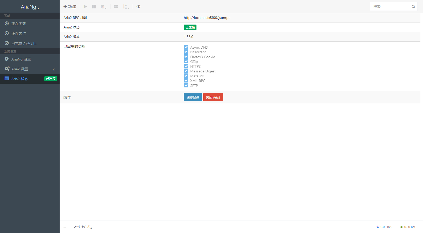Viewport: 423px width, 233px height.
Task: Click the 新建 (new task) button
Action: pyautogui.click(x=70, y=6)
